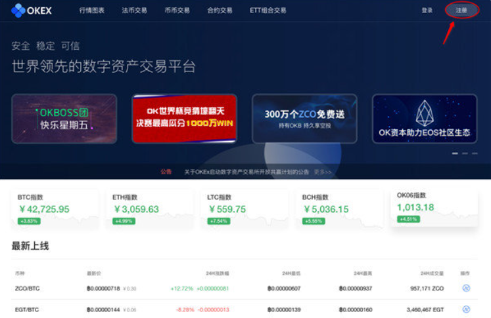
Task: Click the EGT/BTC row action icon
Action: pos(465,309)
